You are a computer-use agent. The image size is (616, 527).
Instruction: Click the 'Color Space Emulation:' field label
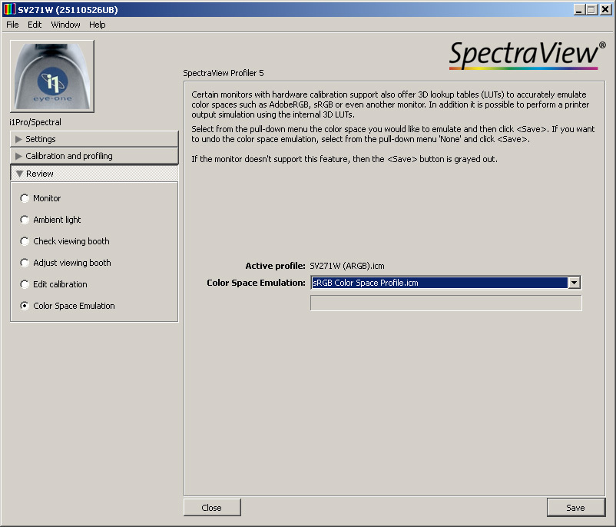pyautogui.click(x=256, y=283)
